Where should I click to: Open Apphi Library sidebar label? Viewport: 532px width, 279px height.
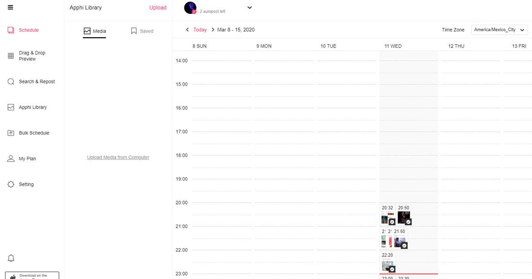click(x=33, y=107)
